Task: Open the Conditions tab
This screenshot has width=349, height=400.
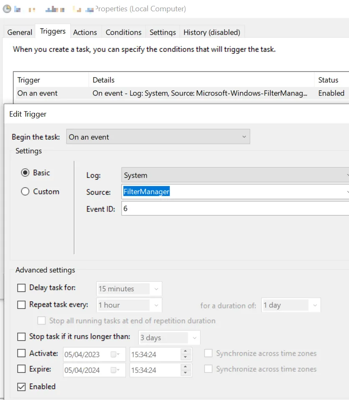Action: (123, 32)
